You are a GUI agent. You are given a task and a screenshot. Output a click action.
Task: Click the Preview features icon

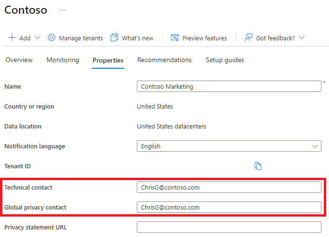point(175,38)
